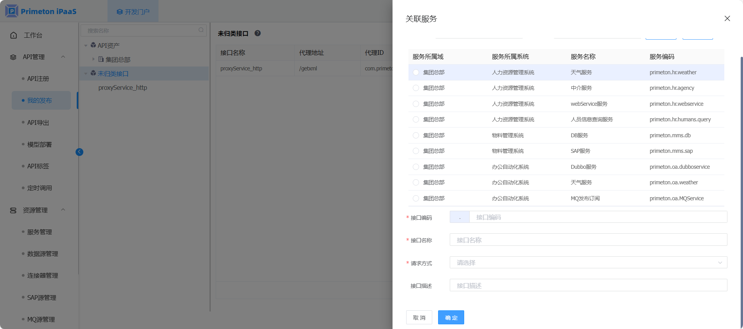This screenshot has width=743, height=329.
Task: Click the search magnifier icon in tree panel
Action: pos(201,30)
